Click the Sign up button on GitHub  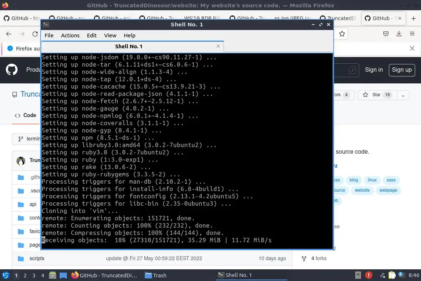coord(402,70)
